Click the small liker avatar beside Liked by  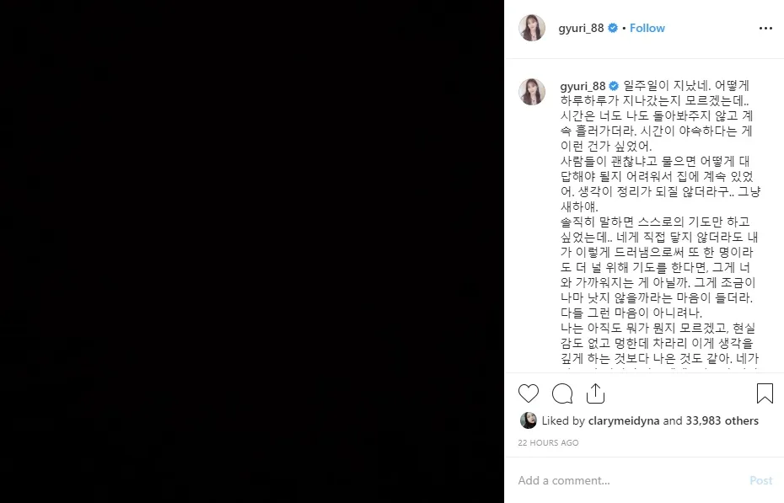[x=529, y=420]
